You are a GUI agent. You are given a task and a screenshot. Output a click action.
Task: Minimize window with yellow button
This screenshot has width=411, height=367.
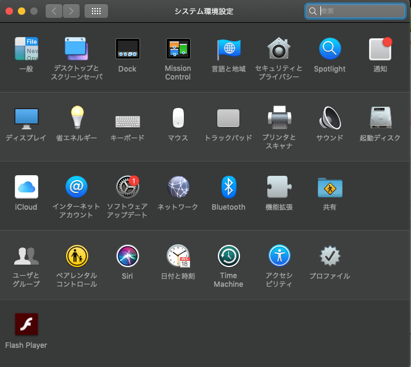click(22, 11)
